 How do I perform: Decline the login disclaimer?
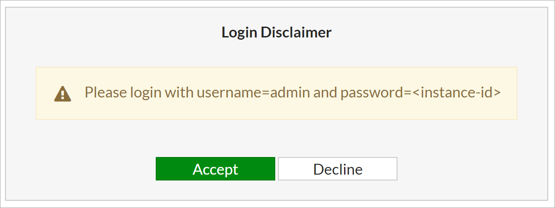click(338, 169)
